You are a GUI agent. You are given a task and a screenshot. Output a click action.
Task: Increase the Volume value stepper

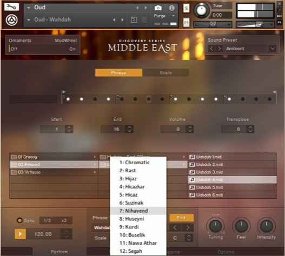point(190,127)
